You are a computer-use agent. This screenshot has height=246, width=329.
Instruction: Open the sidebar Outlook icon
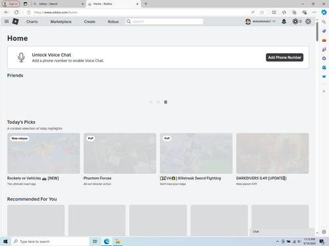(x=324, y=68)
